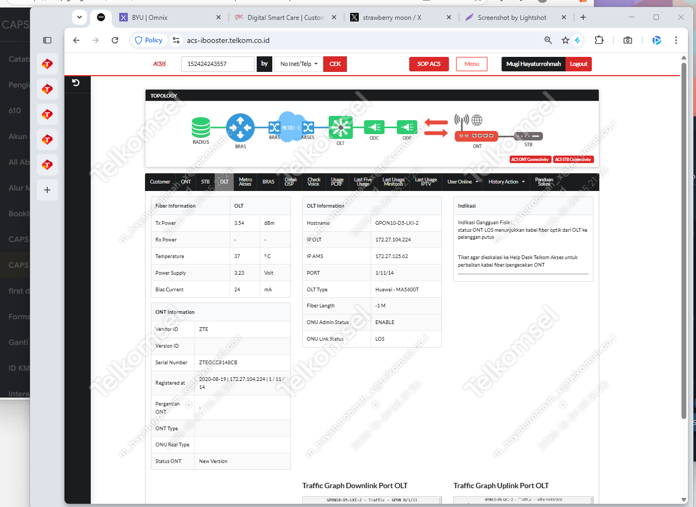
Task: Click ACS ONT Connectivity button
Action: click(x=530, y=159)
